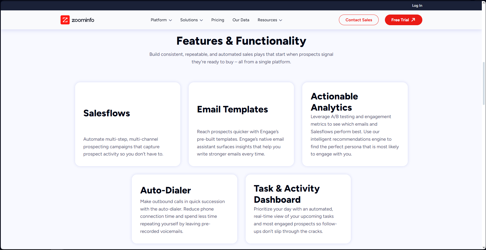Select Pricing in the navigation bar
Screen dimensions: 486x250
[x=218, y=20]
